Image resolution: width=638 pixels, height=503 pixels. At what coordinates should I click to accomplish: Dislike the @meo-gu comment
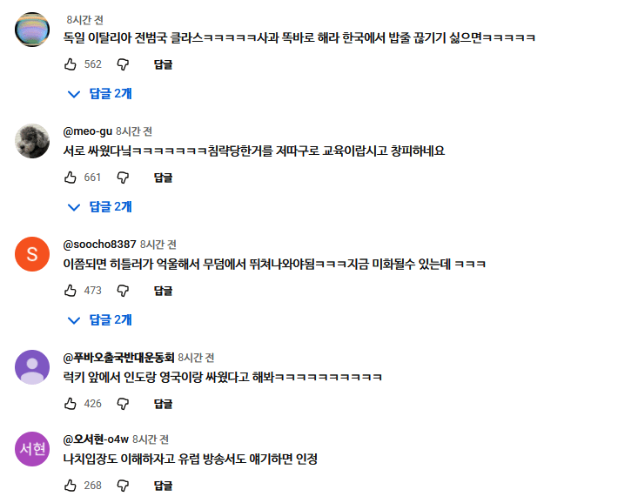click(123, 178)
